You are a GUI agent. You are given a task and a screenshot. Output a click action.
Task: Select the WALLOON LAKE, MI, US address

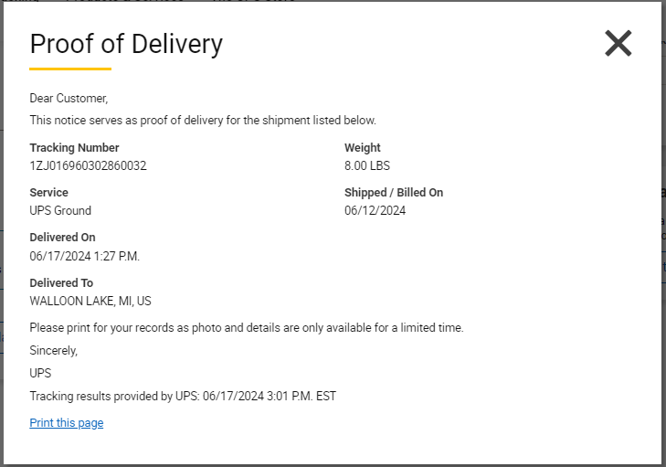pos(90,301)
